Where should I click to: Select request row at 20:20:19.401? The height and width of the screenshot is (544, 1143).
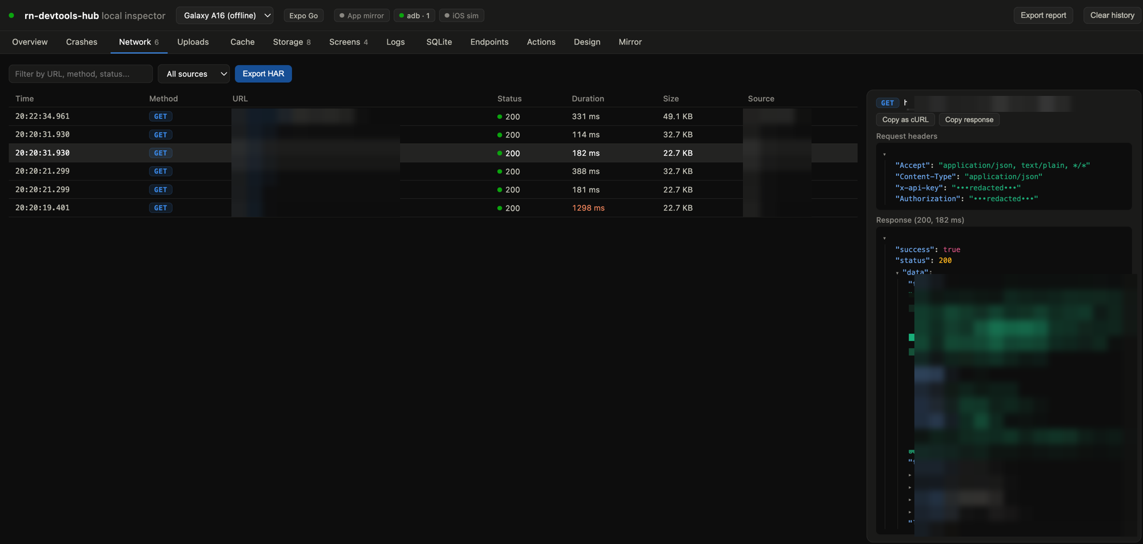click(x=433, y=208)
